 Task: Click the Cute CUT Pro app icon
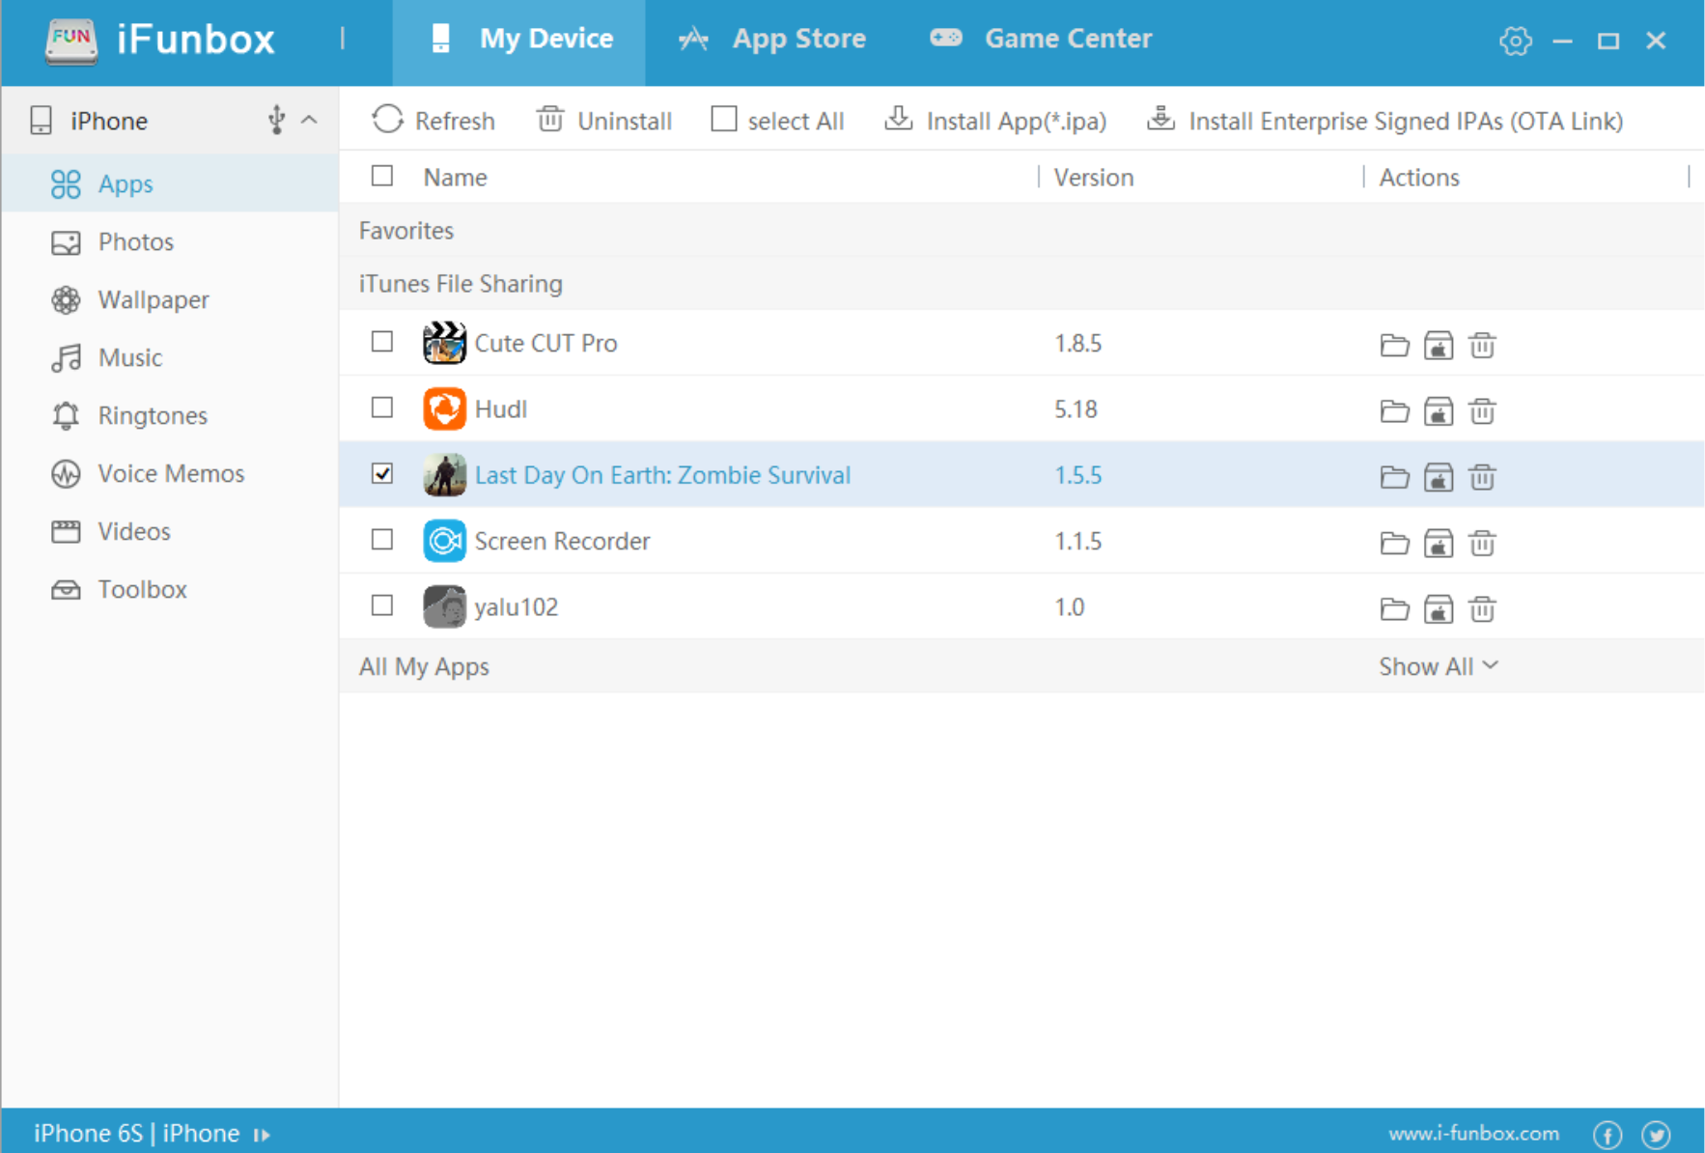tap(444, 343)
